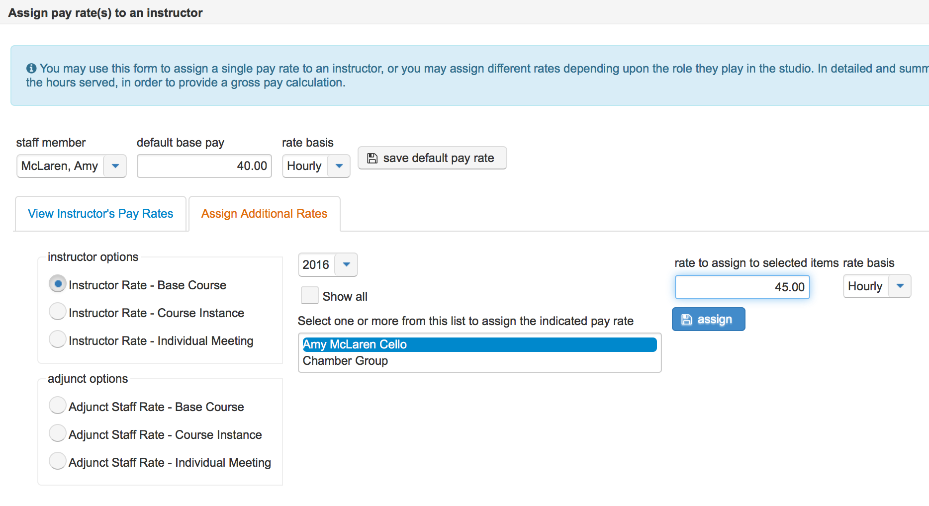The image size is (929, 506).
Task: Click the default base pay field
Action: click(x=204, y=166)
